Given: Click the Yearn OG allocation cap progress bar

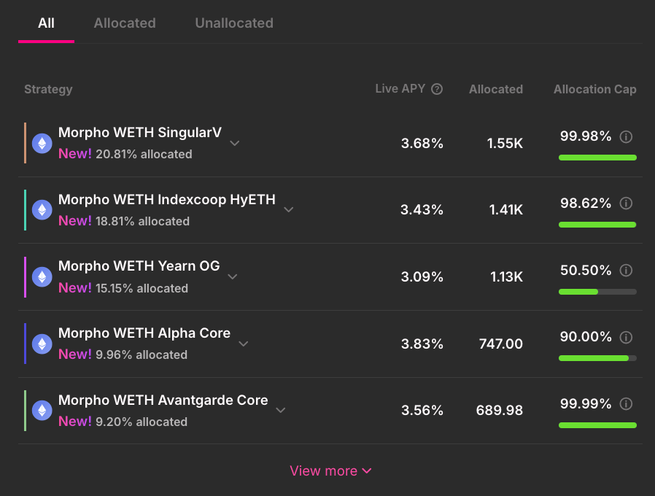Looking at the screenshot, I should coord(597,292).
